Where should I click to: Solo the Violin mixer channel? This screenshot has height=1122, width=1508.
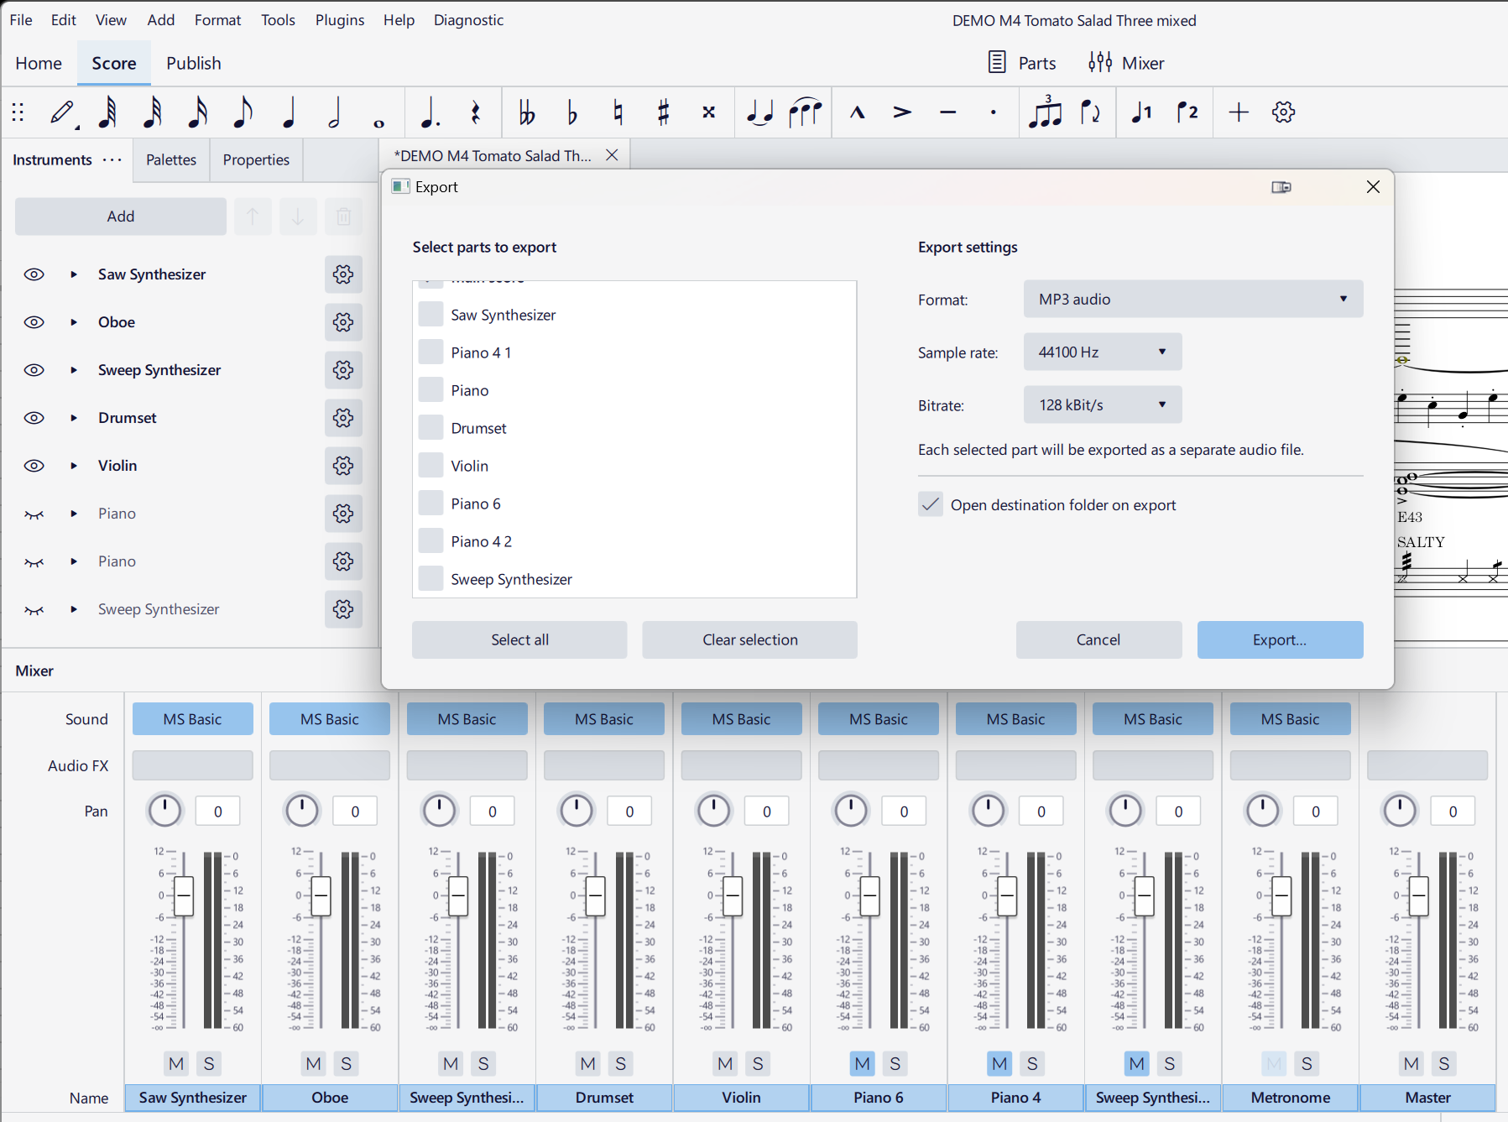coord(758,1064)
